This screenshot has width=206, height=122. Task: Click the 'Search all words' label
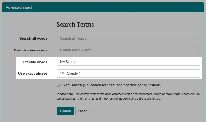tap(33, 38)
